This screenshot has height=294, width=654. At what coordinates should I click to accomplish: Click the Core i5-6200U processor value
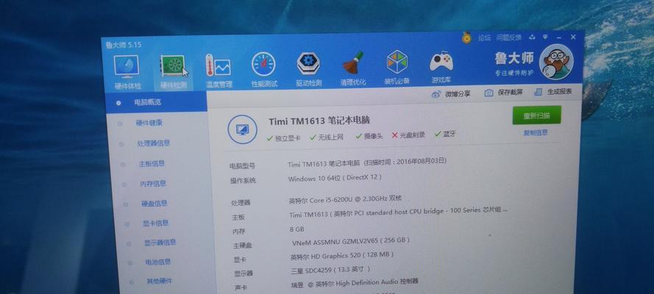click(x=345, y=199)
